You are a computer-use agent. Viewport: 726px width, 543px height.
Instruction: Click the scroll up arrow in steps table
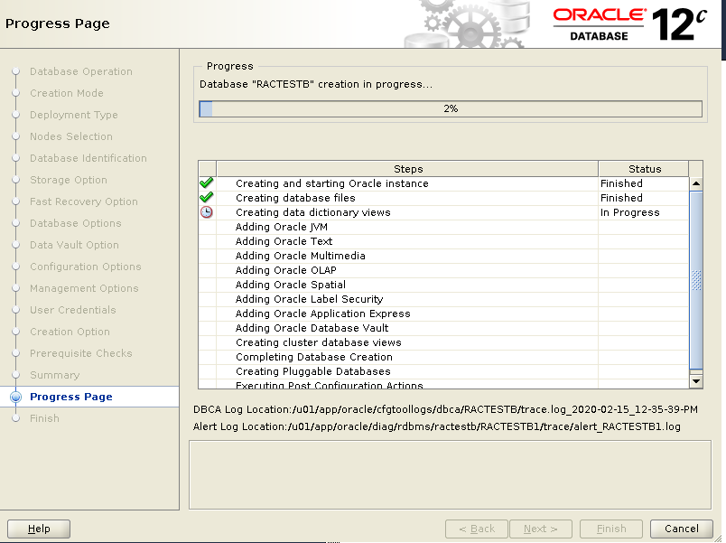point(695,183)
